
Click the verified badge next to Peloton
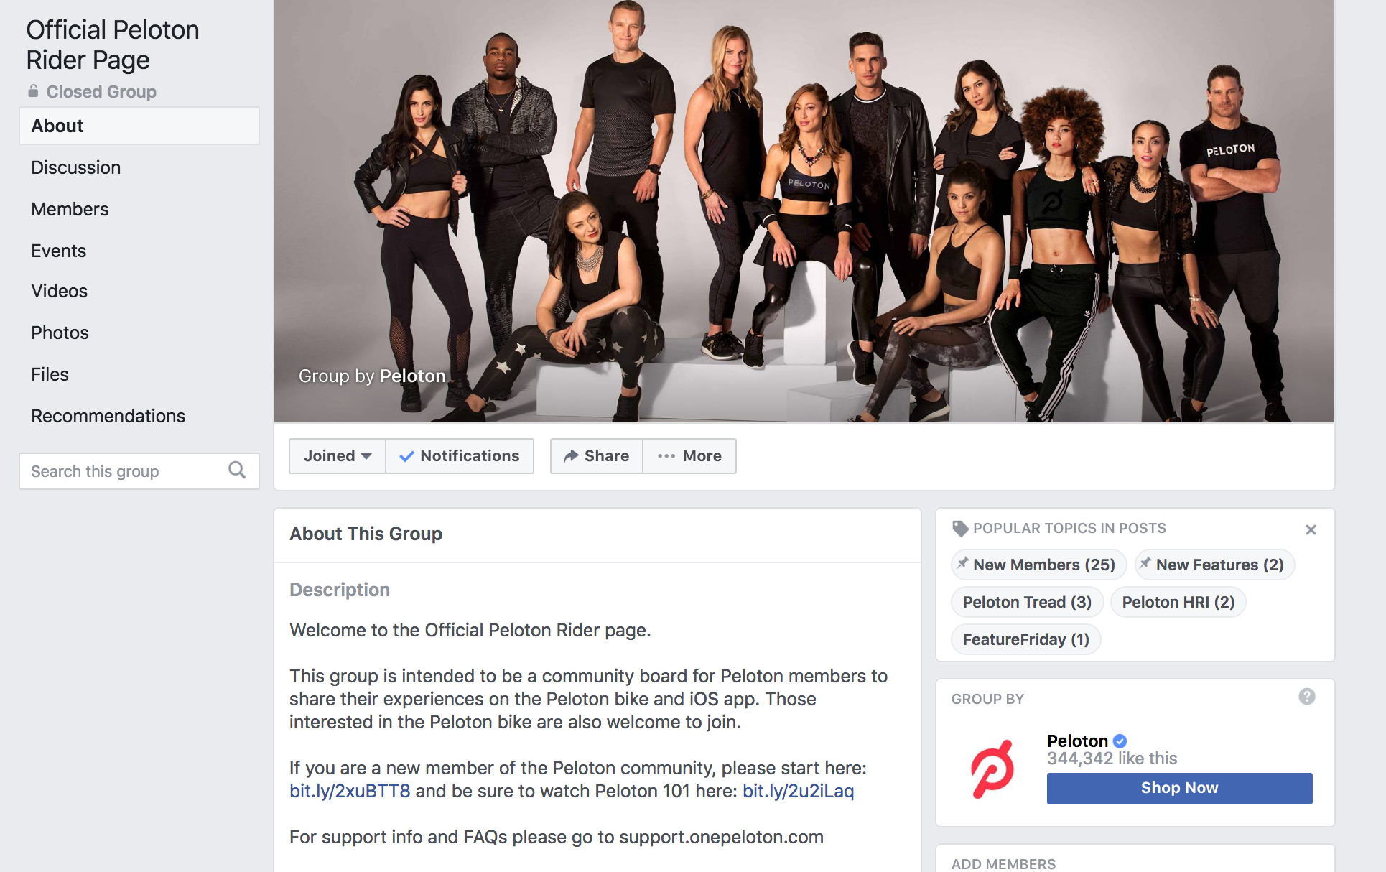(x=1120, y=741)
